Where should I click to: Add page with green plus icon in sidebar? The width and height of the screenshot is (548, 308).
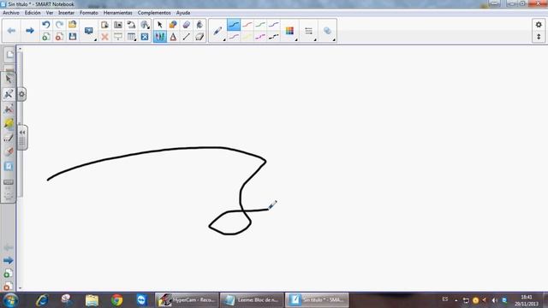tap(8, 274)
